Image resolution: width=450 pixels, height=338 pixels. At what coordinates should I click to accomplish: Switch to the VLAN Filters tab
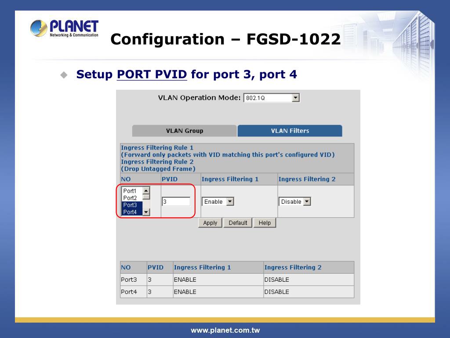click(290, 131)
